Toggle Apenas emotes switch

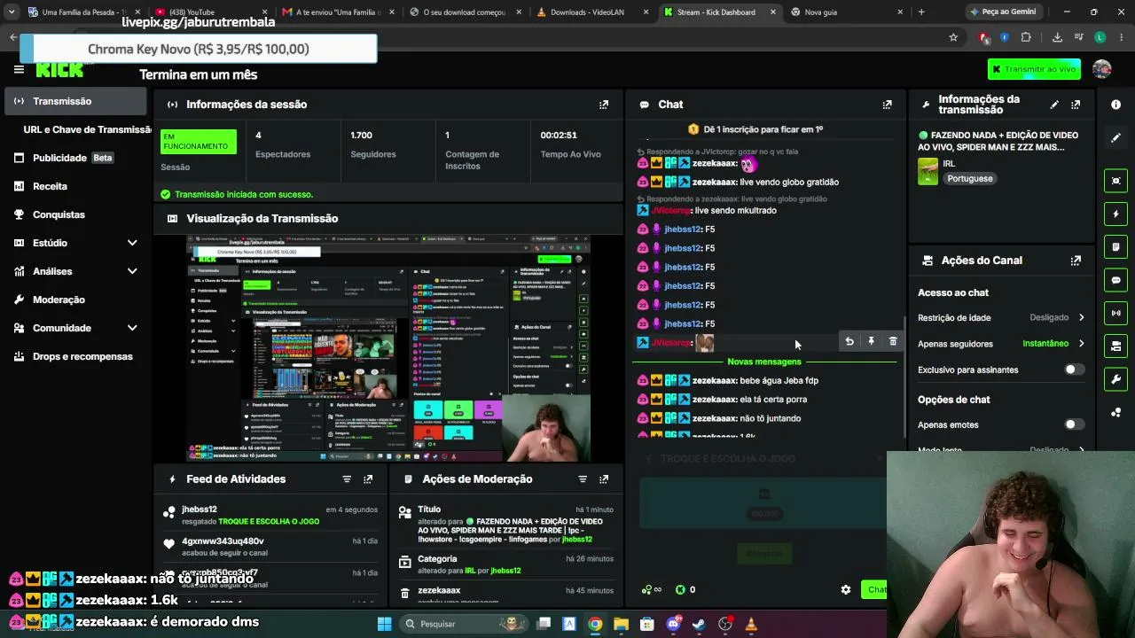[x=1074, y=424]
